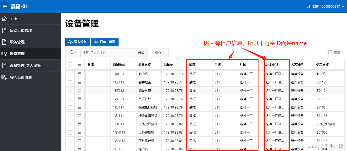
Task: Open the header row actions menu icon
Action: tap(79, 64)
